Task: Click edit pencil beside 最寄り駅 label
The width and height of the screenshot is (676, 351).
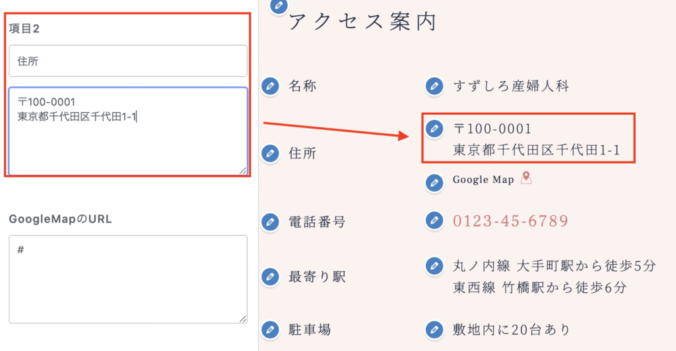Action: point(269,276)
